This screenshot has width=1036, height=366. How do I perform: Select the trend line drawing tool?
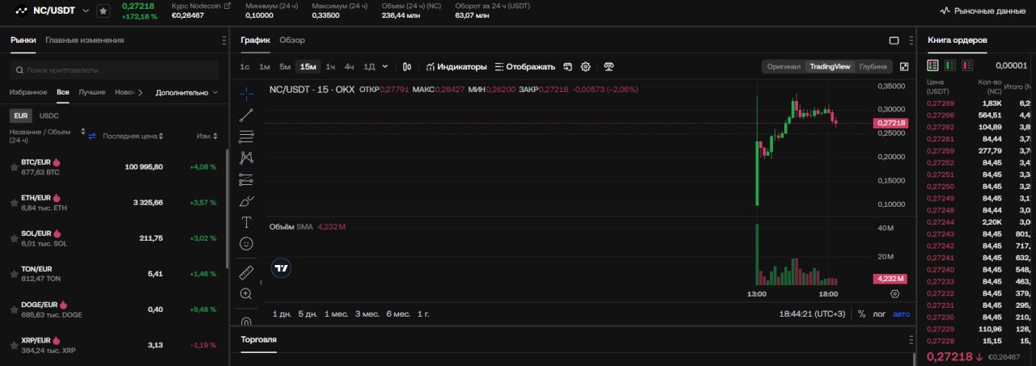[x=246, y=115]
